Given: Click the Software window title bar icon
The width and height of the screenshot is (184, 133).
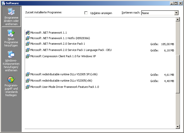Looking at the screenshot, I should tap(3, 3).
